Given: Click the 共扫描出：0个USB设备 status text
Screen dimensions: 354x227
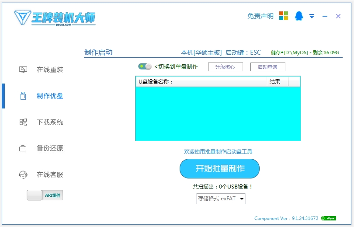Looking at the screenshot, I should (x=222, y=187).
